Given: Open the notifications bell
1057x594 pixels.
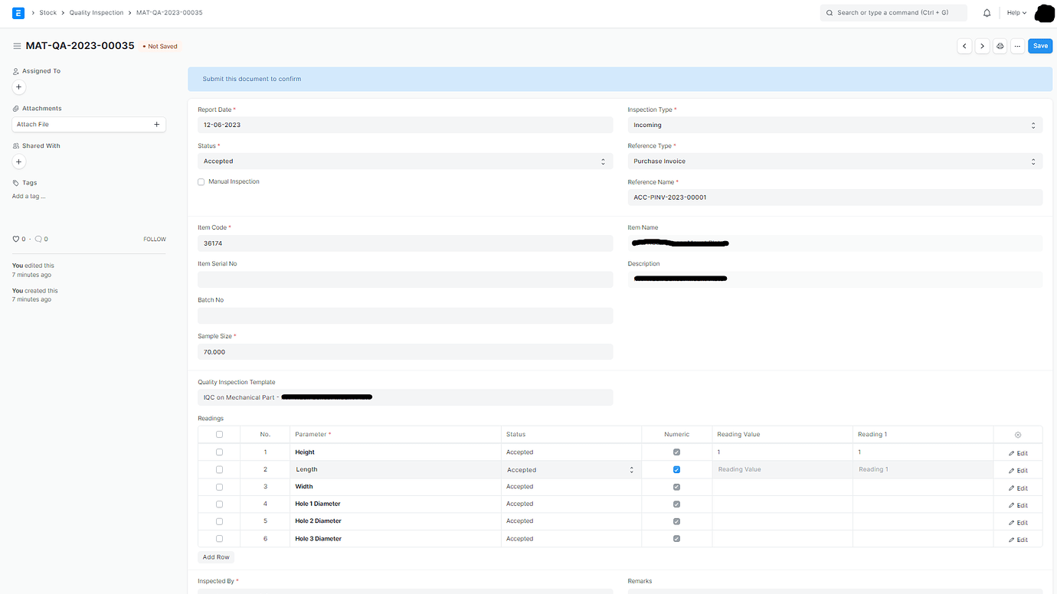Looking at the screenshot, I should tap(987, 12).
